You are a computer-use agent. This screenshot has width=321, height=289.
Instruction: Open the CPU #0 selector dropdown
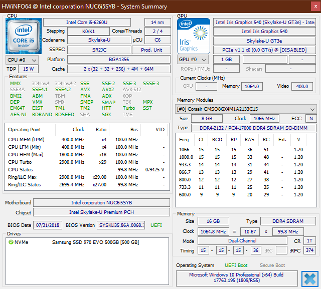click(22, 60)
